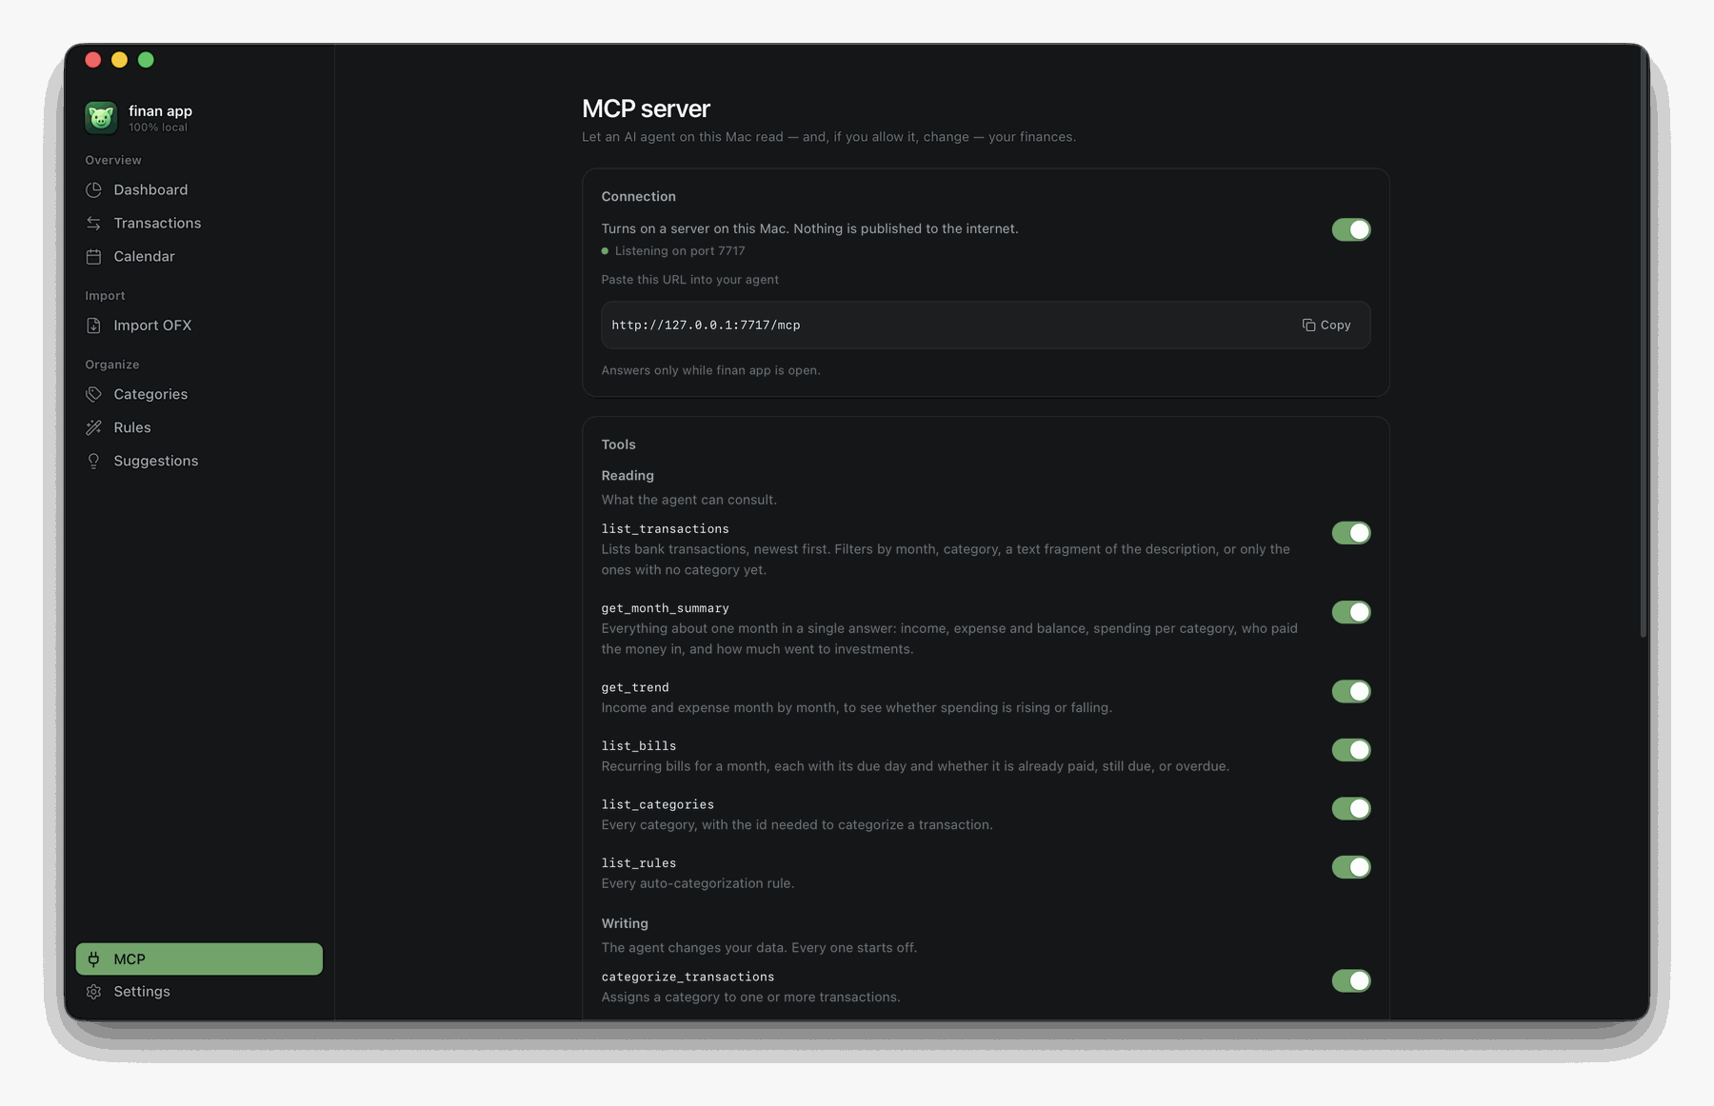Image resolution: width=1714 pixels, height=1106 pixels.
Task: Click the Calendar sidebar icon
Action: point(93,257)
